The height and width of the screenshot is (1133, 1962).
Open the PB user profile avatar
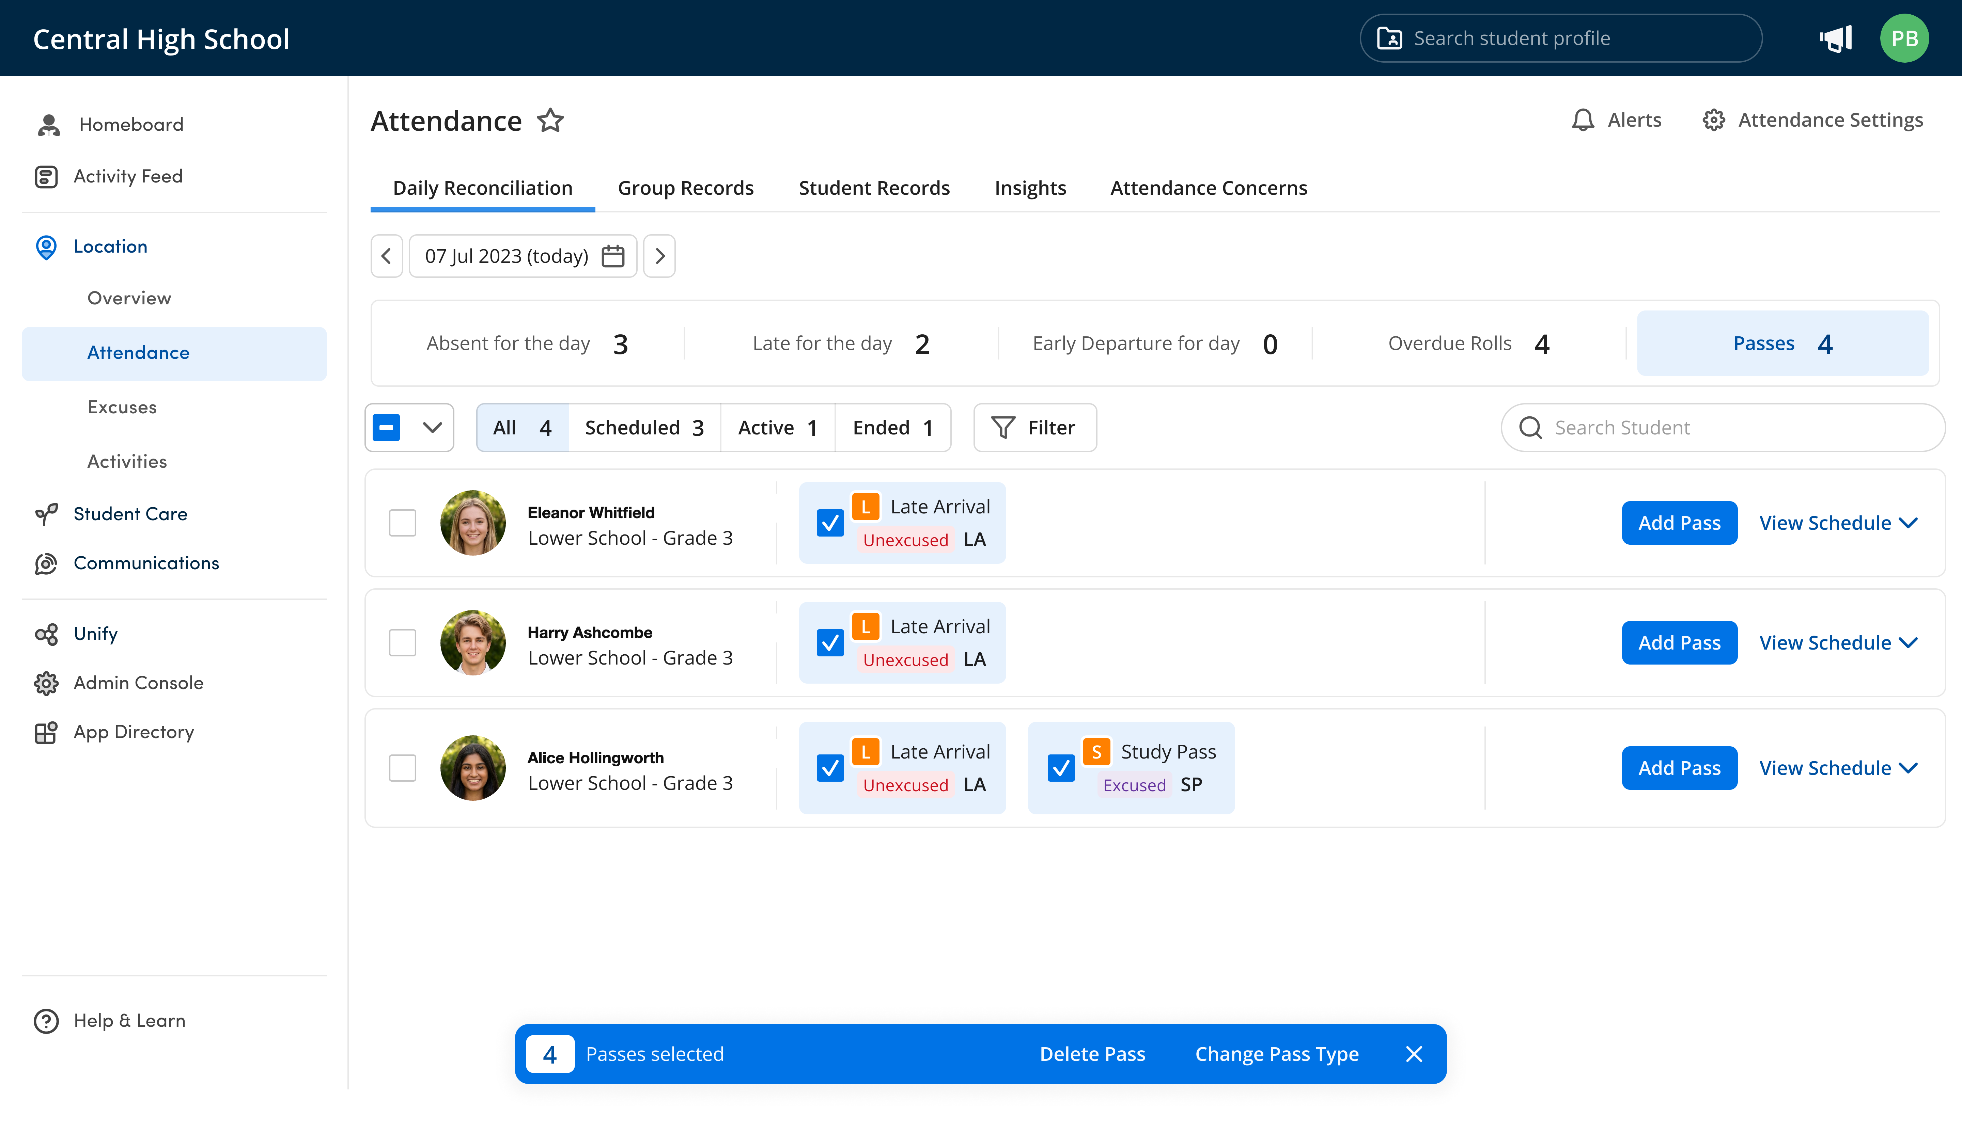click(x=1904, y=38)
